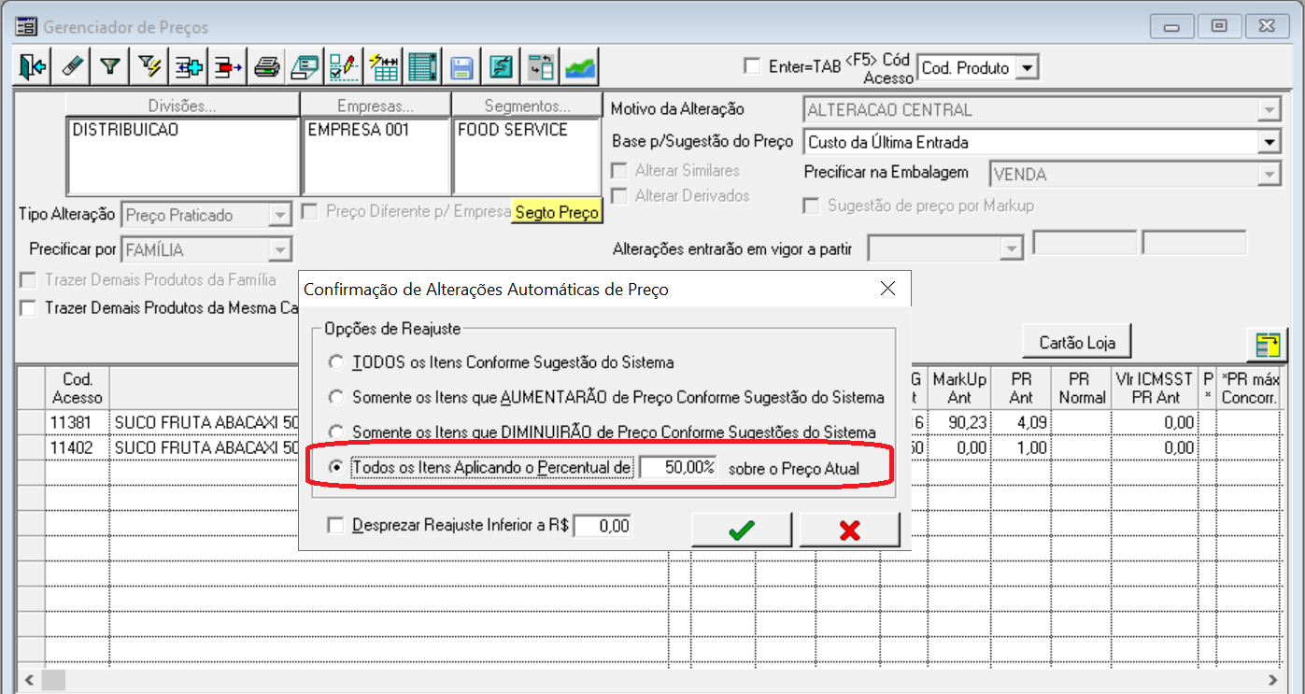
Task: Tick Trazer Demais Produtos da Mesma checkbox
Action: (28, 307)
